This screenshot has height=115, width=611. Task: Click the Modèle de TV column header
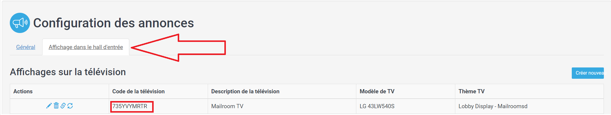(x=377, y=92)
